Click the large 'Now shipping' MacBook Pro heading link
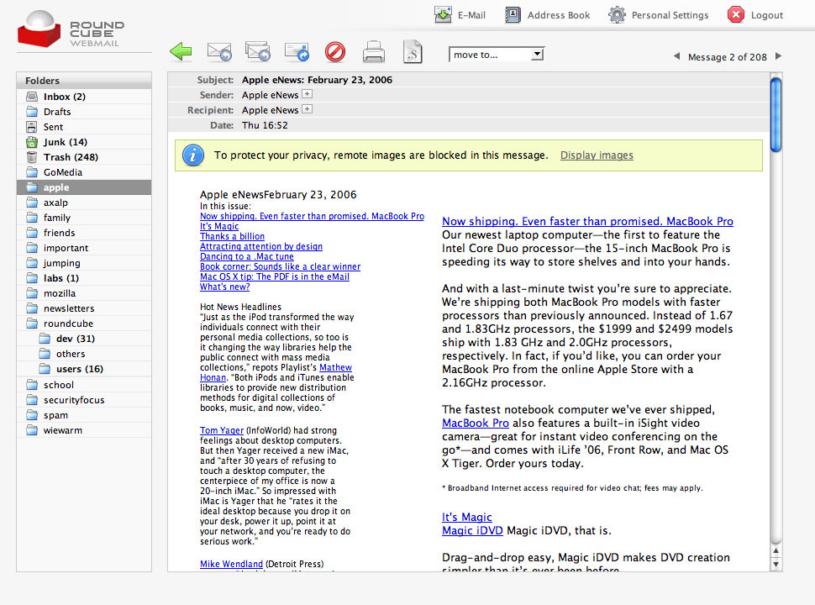The width and height of the screenshot is (815, 605). click(x=587, y=222)
